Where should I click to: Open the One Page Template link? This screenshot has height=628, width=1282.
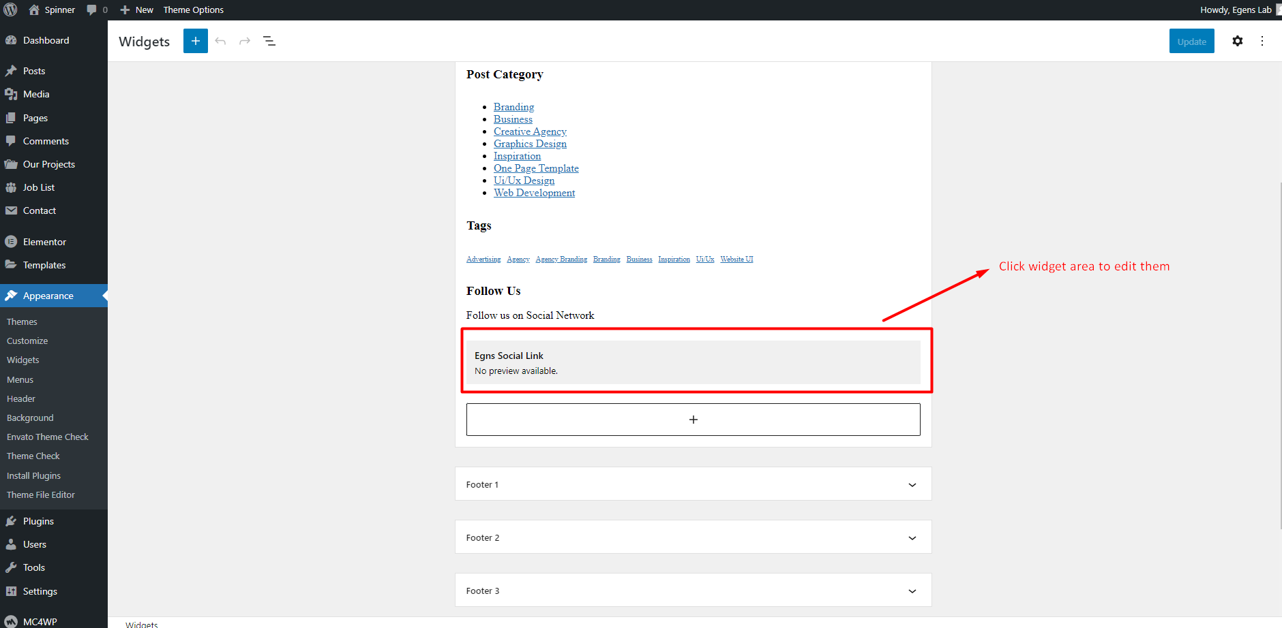click(536, 168)
